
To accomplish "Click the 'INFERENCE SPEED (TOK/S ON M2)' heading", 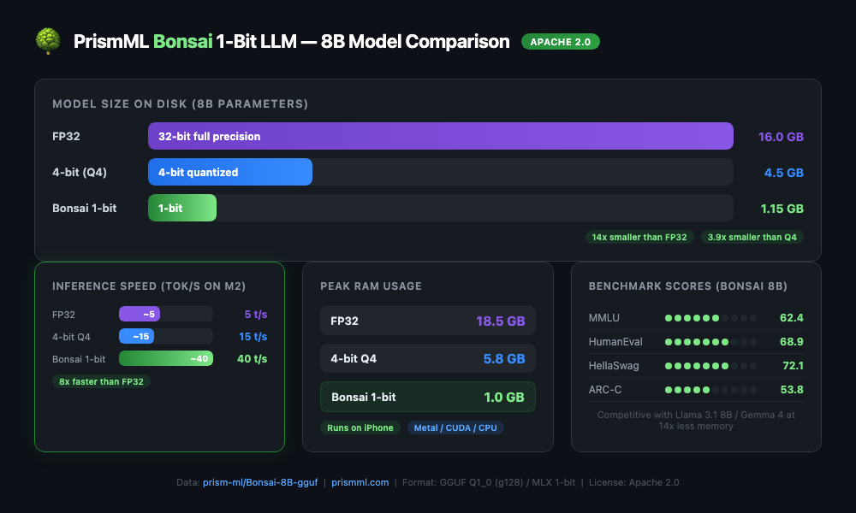I will click(149, 286).
